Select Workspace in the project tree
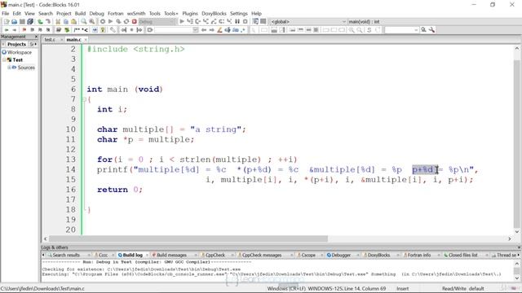 point(20,52)
